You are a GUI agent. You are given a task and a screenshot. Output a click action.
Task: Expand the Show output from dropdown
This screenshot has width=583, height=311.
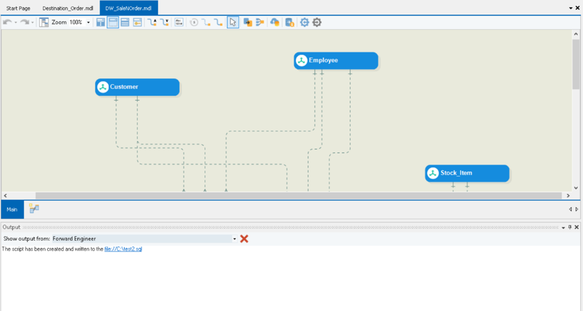tap(235, 239)
